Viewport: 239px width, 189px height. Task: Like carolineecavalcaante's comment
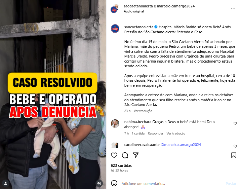[235, 146]
